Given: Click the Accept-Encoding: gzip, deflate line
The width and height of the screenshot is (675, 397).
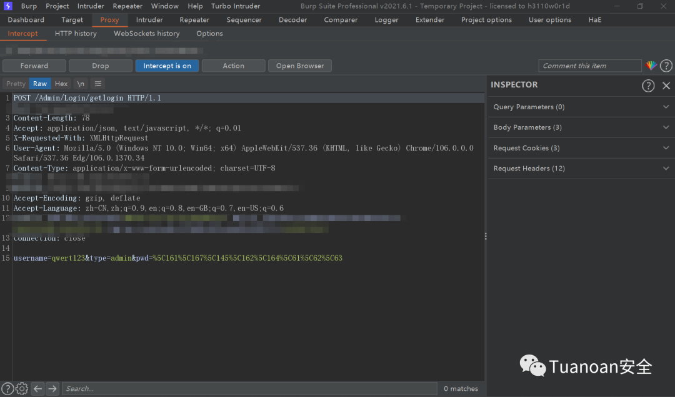Looking at the screenshot, I should pos(77,198).
